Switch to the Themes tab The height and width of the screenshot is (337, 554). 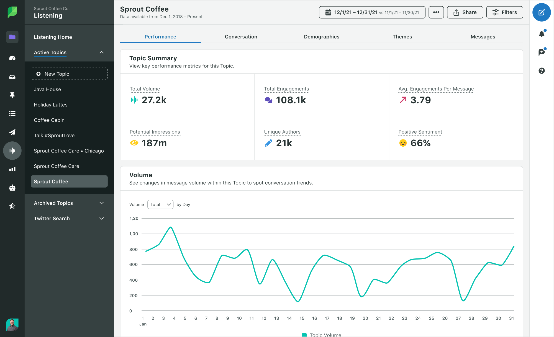[x=402, y=36]
